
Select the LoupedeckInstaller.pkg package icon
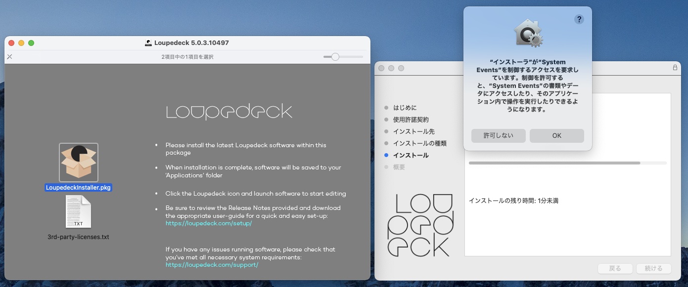79,163
